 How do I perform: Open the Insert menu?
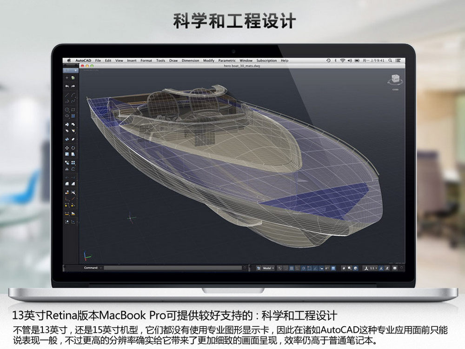point(132,60)
